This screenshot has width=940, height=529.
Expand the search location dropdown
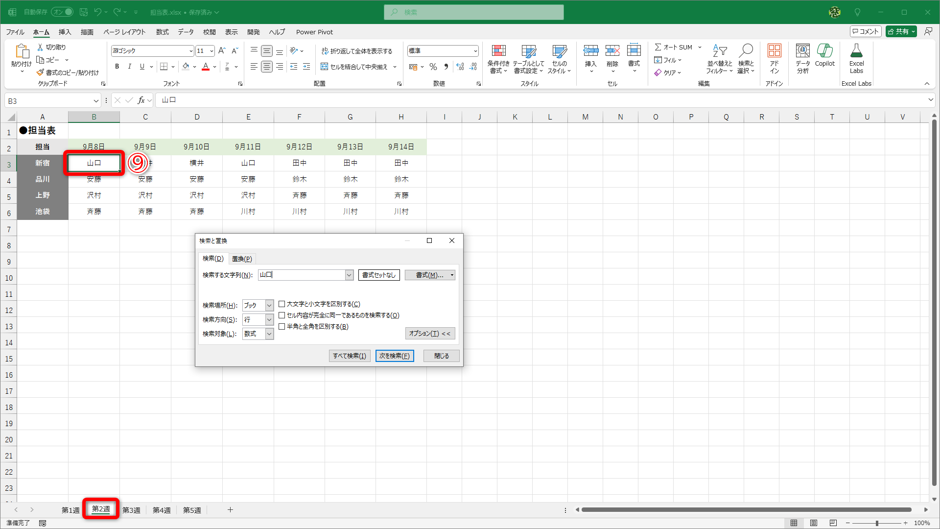point(269,305)
